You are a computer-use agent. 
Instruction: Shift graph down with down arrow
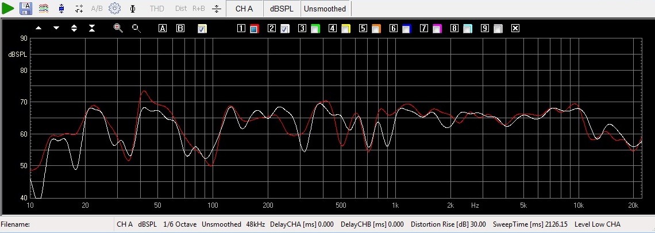[x=56, y=28]
